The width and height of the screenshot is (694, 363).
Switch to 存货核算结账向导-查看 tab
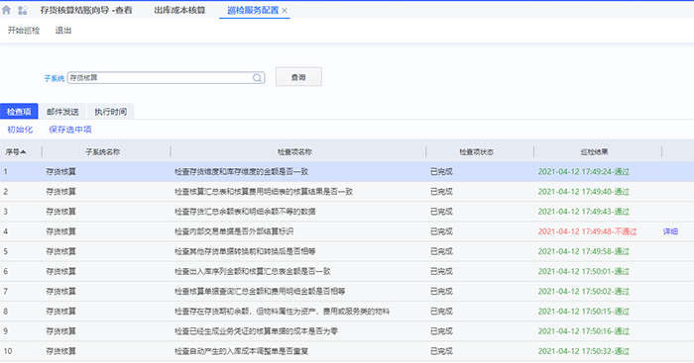pos(86,10)
